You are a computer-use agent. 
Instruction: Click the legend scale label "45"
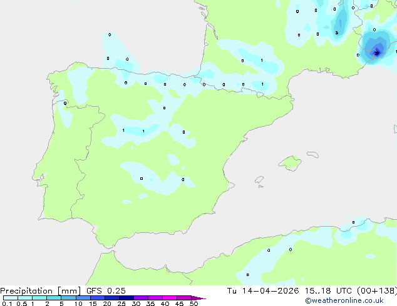tap(179, 304)
